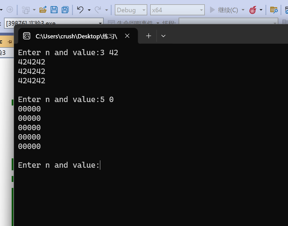Open the 线程 thread dropdown field

coord(228,22)
